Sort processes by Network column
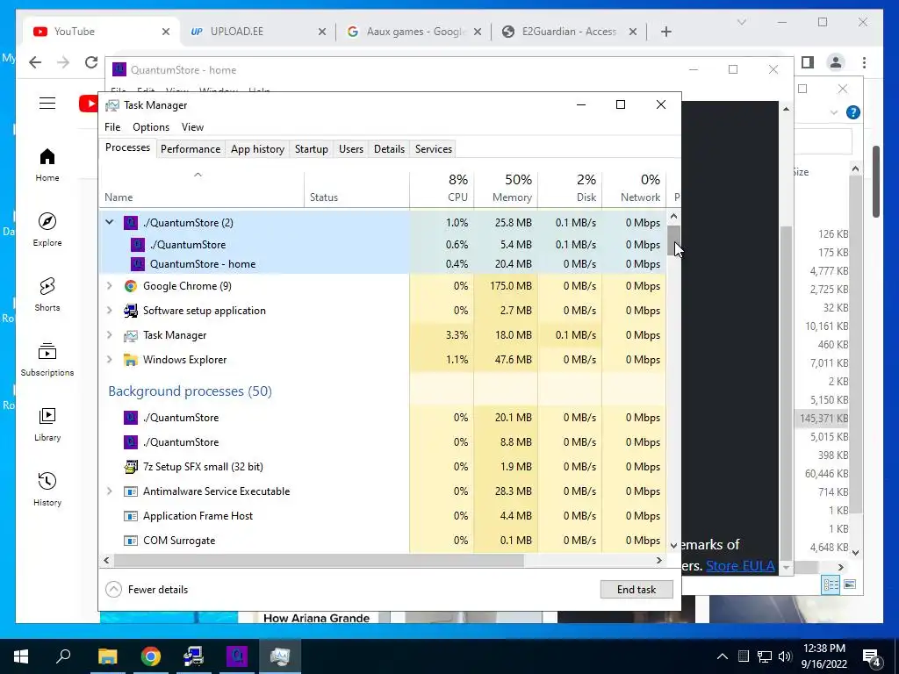Viewport: 899px width, 674px height. coord(634,189)
